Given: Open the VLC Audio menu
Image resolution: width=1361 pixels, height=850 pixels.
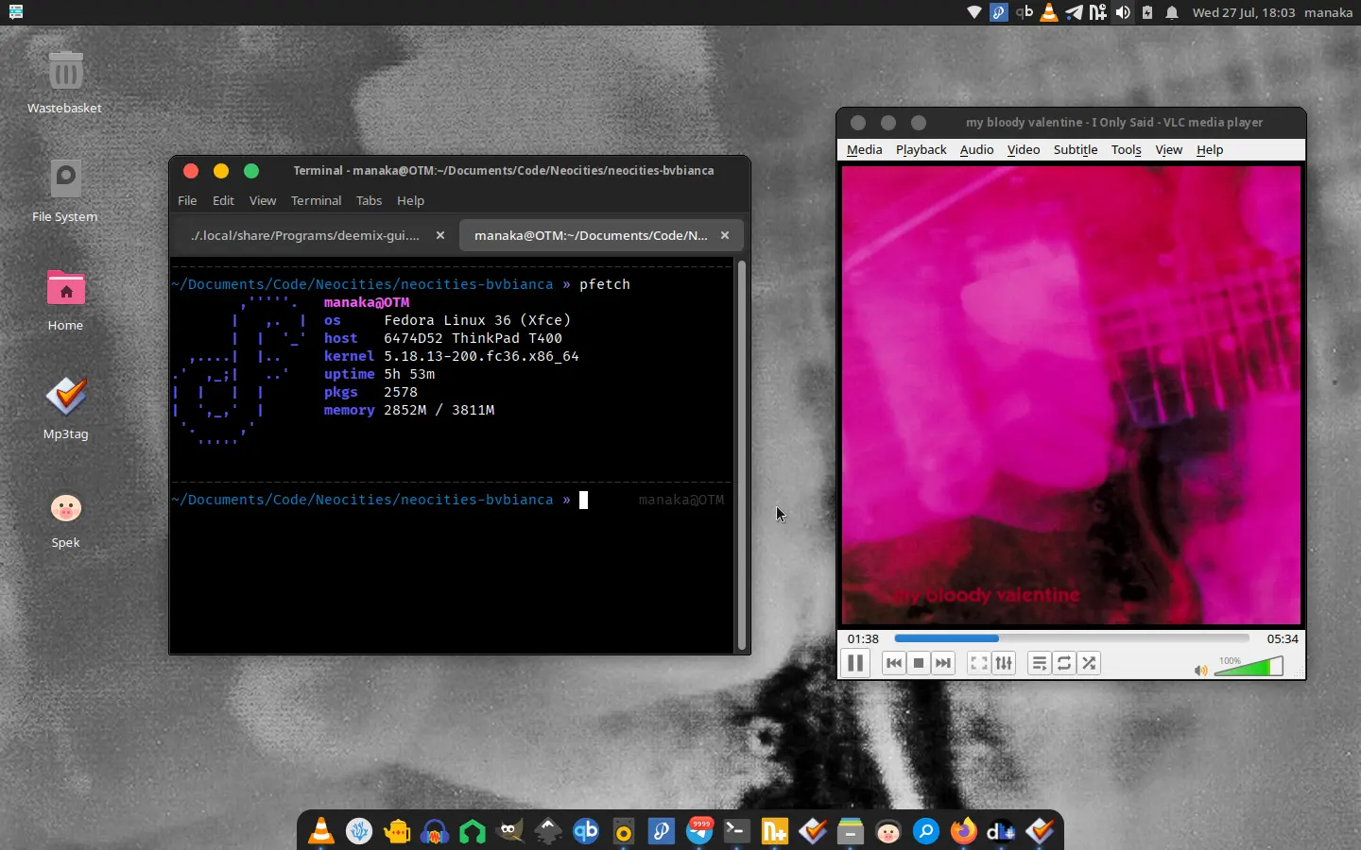Looking at the screenshot, I should coord(976,149).
